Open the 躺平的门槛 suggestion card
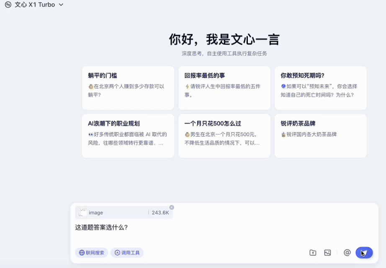This screenshot has height=268, width=386. (x=128, y=88)
